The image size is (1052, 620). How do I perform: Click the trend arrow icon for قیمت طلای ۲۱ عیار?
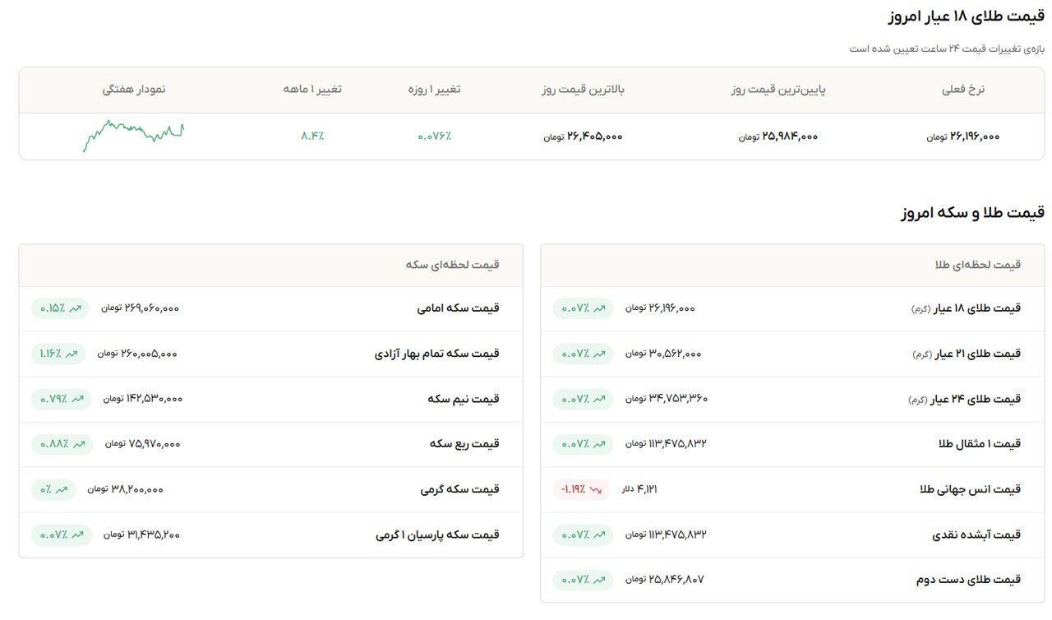coord(599,354)
